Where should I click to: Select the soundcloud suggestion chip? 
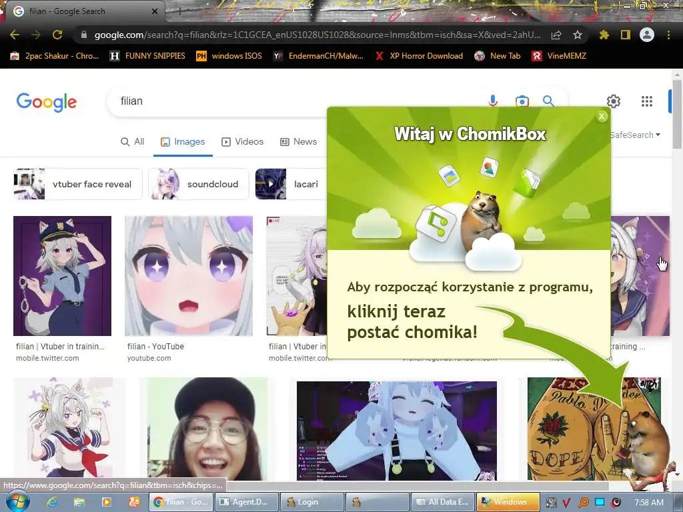[x=199, y=184]
